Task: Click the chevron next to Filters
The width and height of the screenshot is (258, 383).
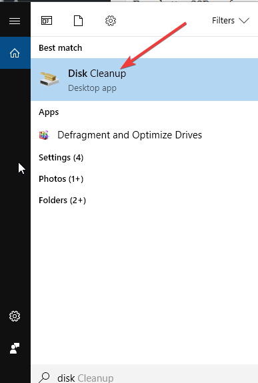Action: [x=244, y=21]
